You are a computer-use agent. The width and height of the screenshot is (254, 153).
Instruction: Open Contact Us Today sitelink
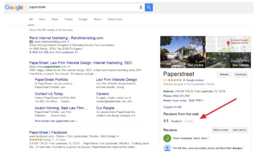[x=49, y=94]
